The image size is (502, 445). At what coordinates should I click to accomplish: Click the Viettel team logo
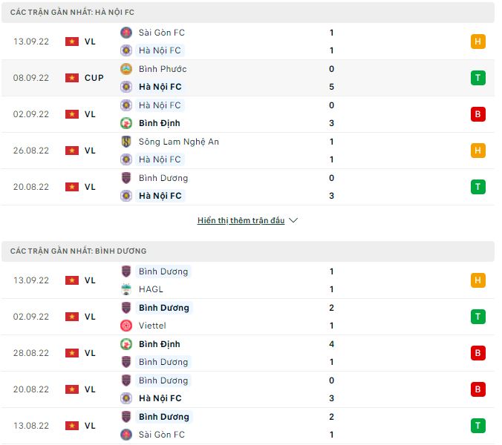point(125,326)
